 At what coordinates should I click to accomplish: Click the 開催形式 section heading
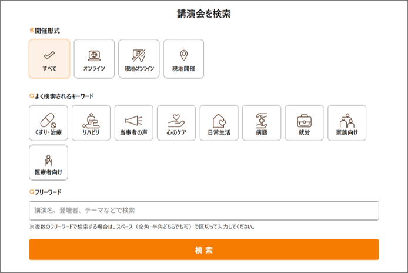pos(48,31)
